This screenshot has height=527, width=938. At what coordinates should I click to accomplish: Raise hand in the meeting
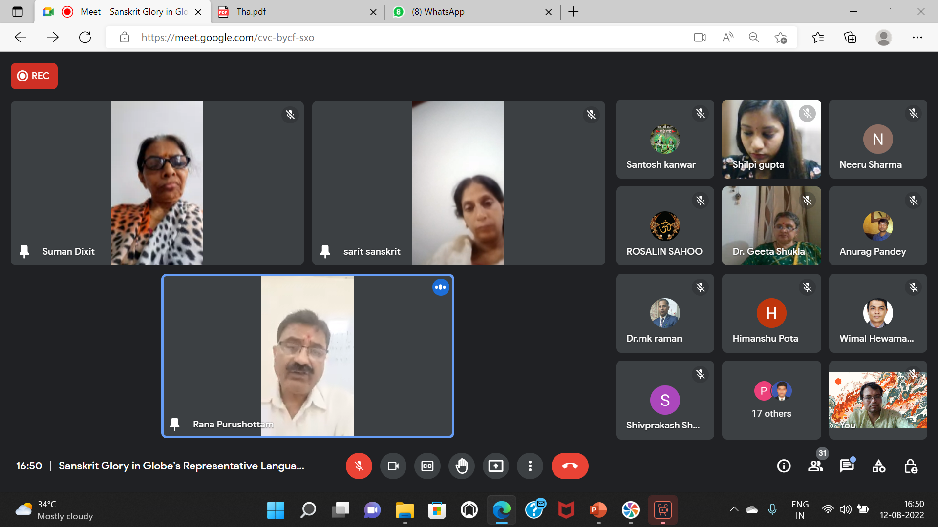[461, 466]
